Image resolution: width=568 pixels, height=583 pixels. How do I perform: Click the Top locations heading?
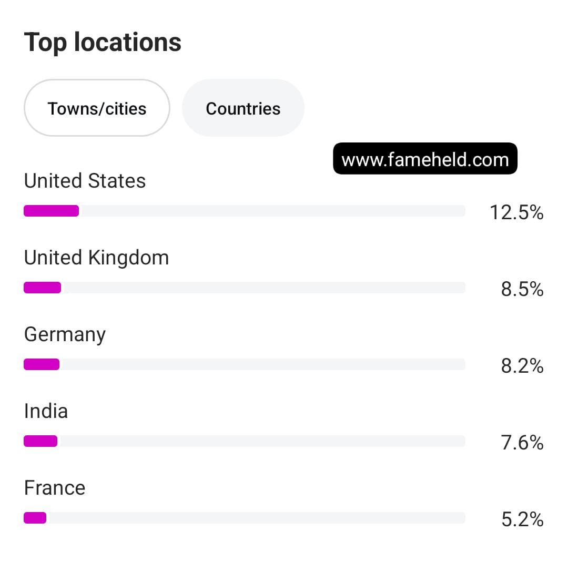click(103, 42)
